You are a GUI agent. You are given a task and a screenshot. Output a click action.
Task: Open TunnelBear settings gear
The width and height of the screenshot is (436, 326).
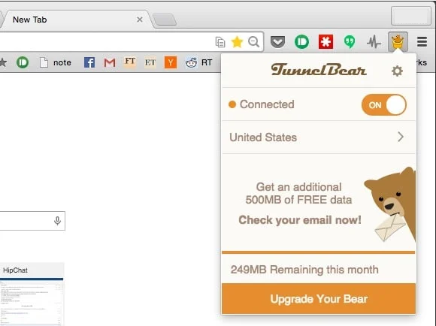click(397, 71)
